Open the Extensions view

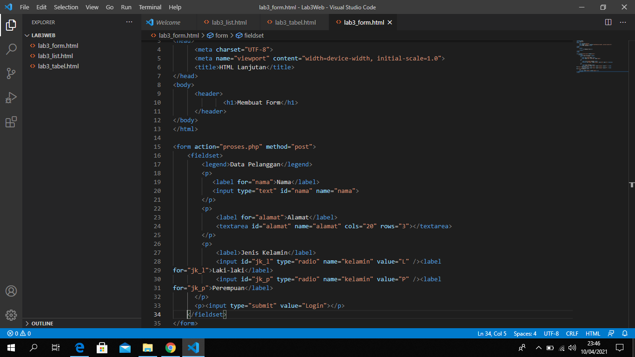click(11, 122)
